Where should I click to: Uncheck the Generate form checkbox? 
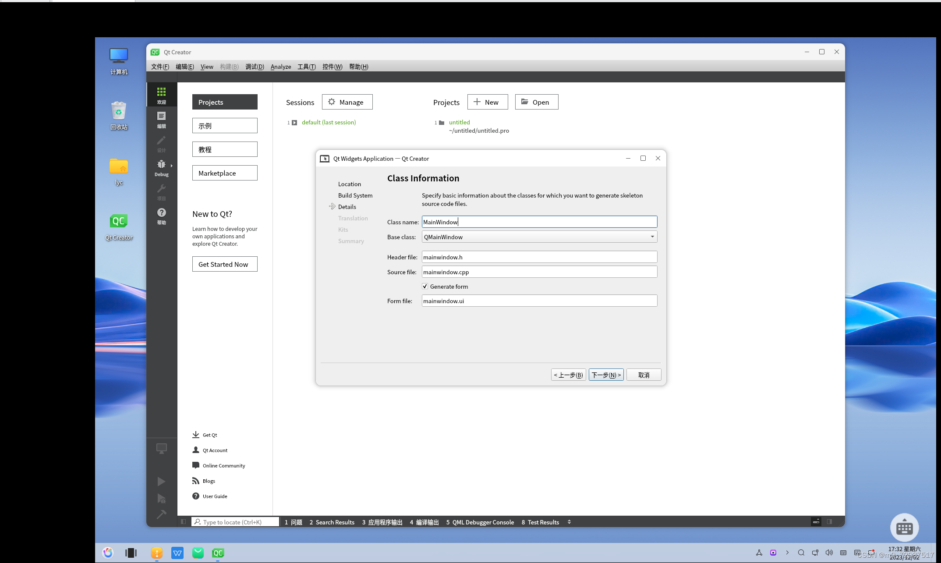click(425, 286)
